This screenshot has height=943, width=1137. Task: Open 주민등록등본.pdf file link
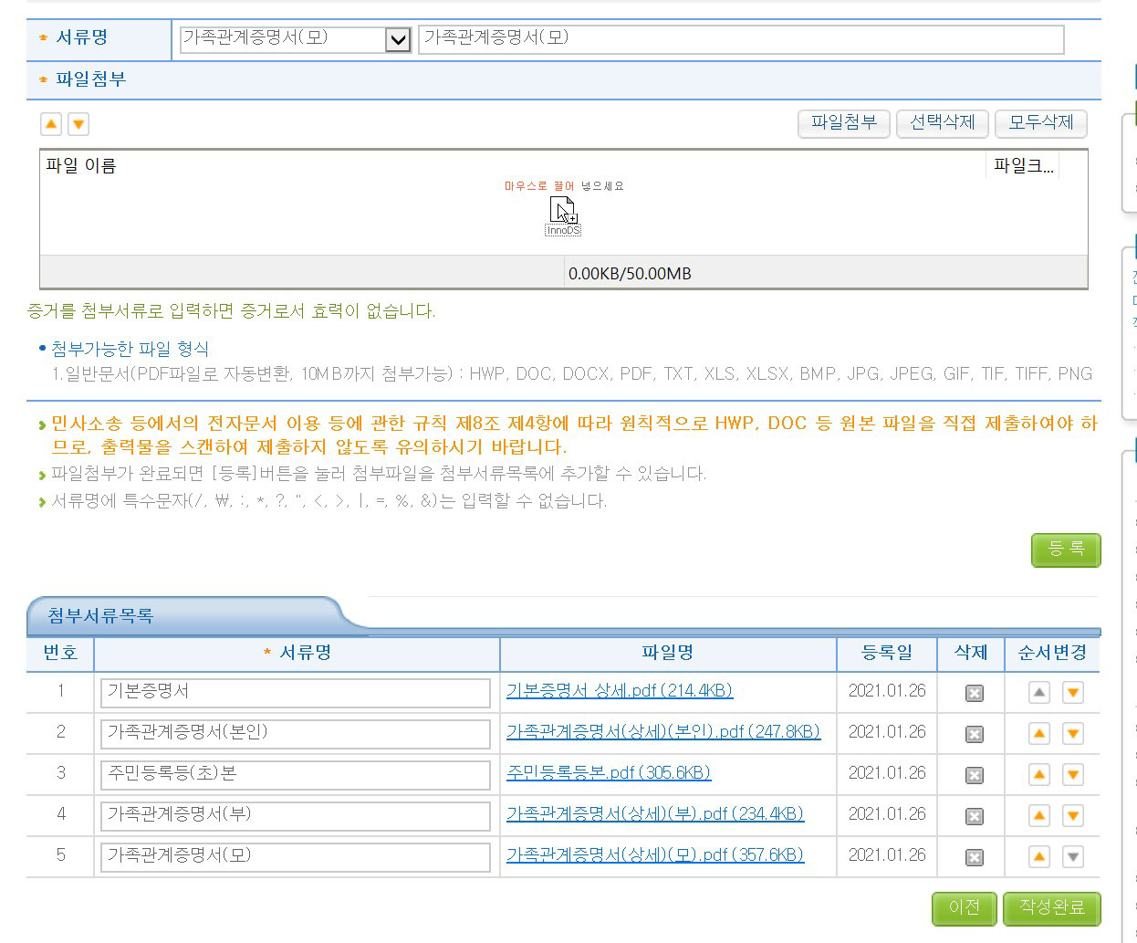609,773
